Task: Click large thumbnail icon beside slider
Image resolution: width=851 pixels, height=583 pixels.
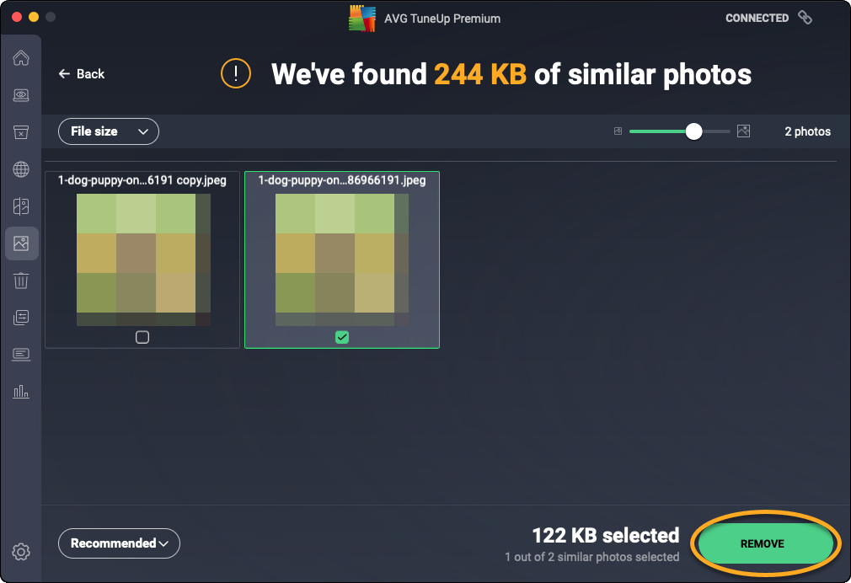Action: 743,131
